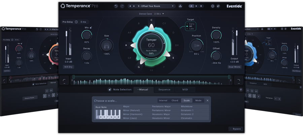Choose Pentatonic Minor from the scale list

161,110
